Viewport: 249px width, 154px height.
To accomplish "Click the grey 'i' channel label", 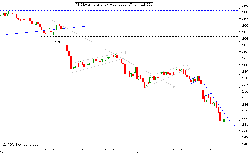I will 127,58.
